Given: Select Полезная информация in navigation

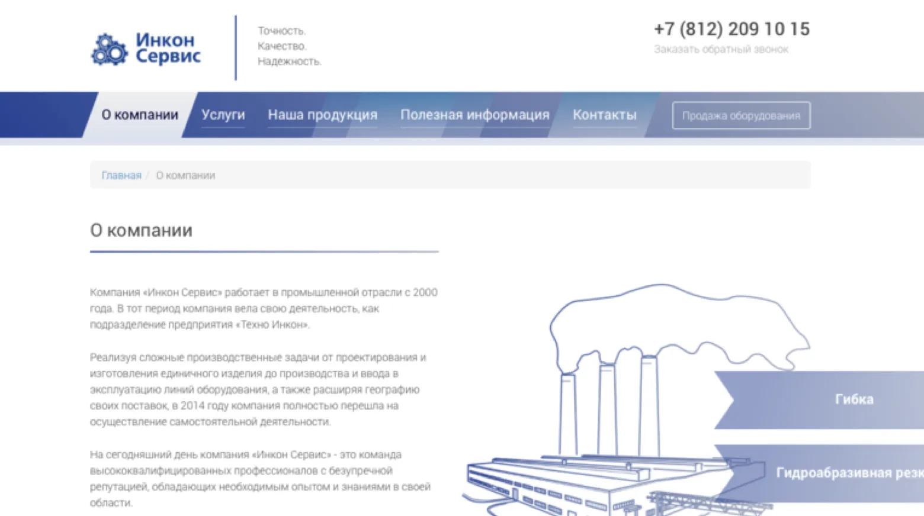Looking at the screenshot, I should point(475,115).
